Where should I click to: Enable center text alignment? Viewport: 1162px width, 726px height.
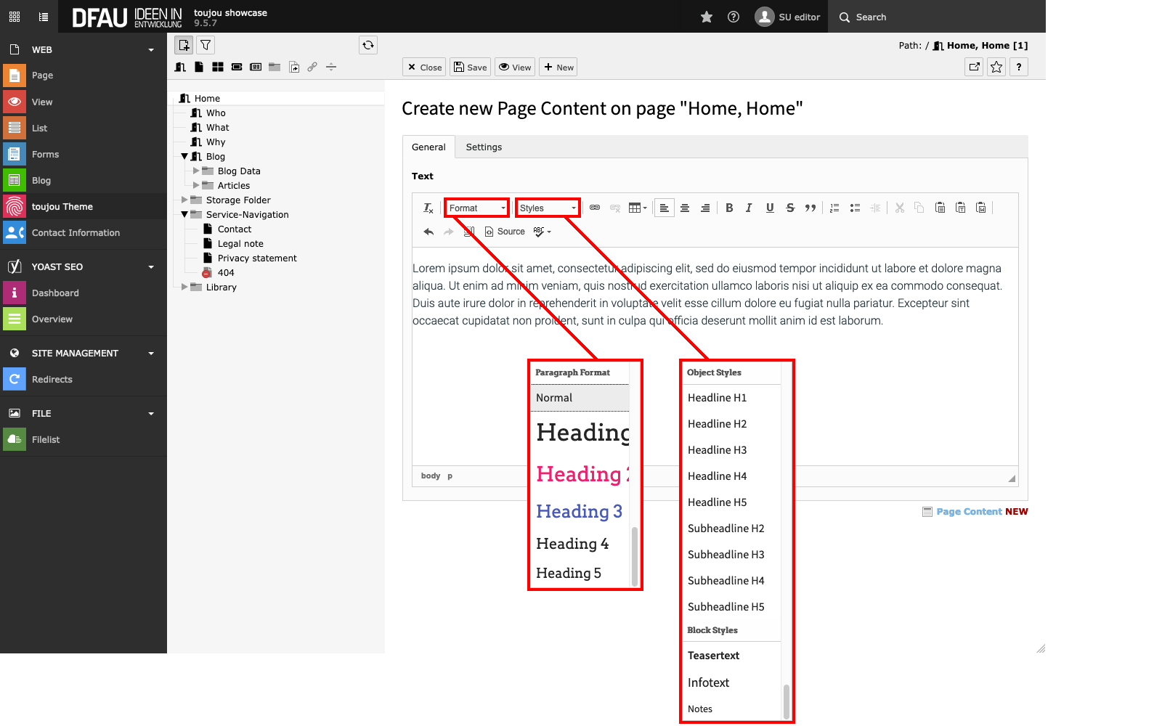coord(685,208)
